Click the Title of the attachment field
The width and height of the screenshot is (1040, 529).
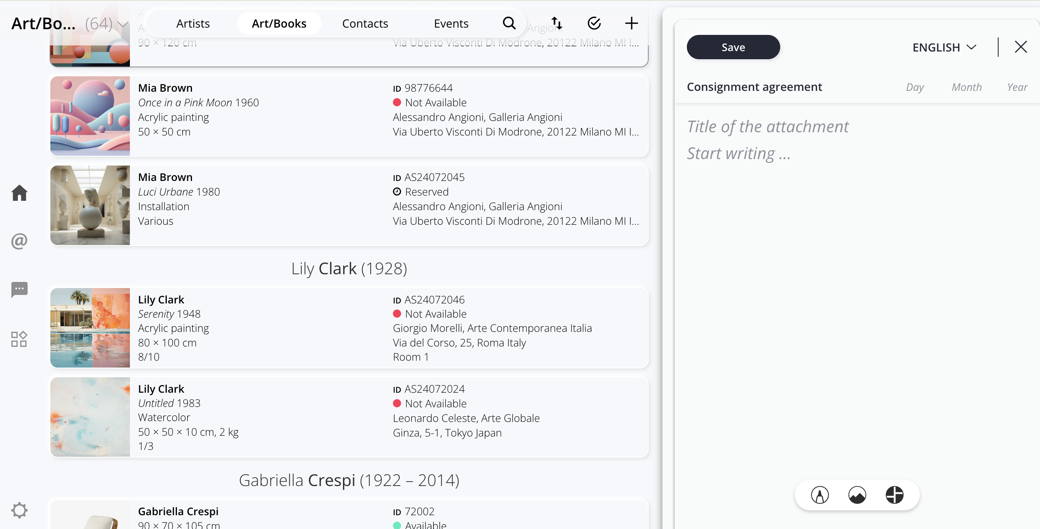[x=768, y=127]
